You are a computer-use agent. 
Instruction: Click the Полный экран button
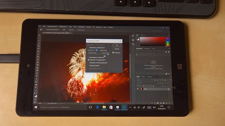click(81, 30)
